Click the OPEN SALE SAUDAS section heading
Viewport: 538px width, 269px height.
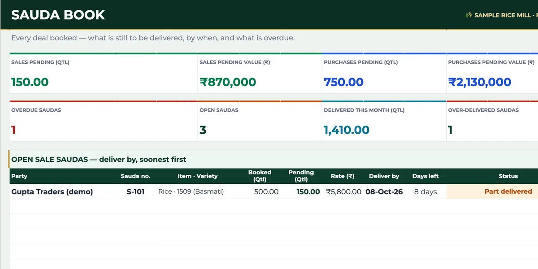99,159
